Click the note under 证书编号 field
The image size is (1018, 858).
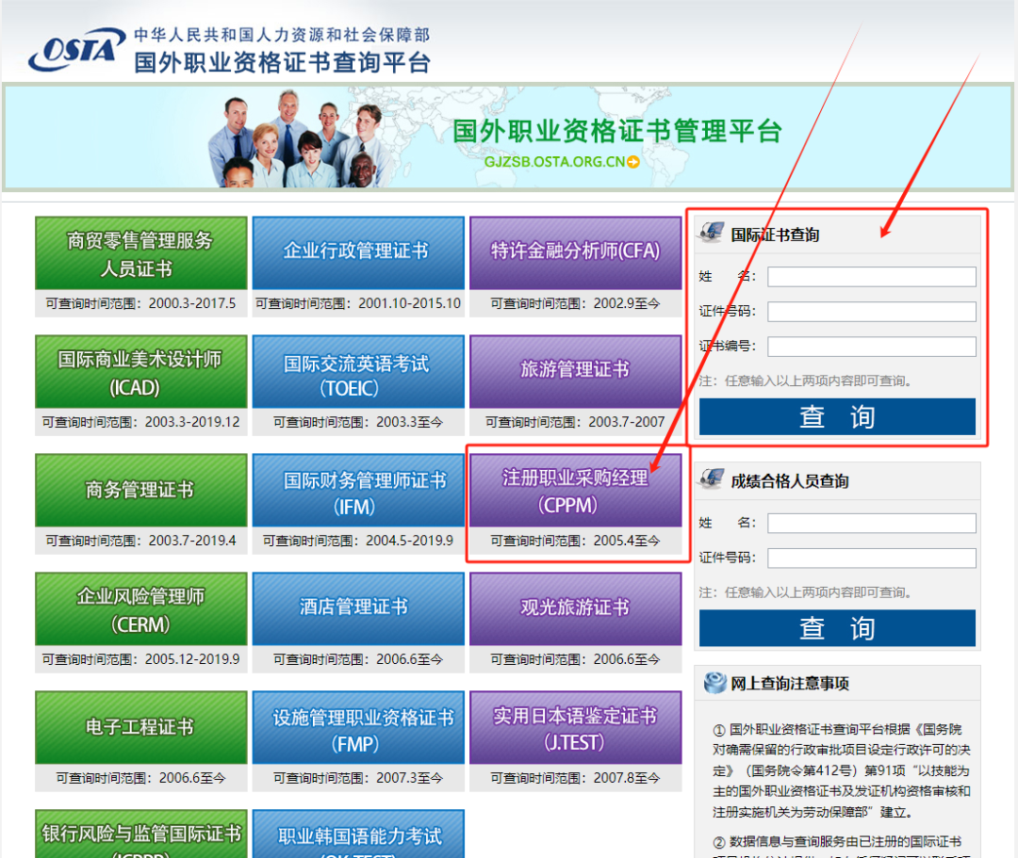(806, 380)
